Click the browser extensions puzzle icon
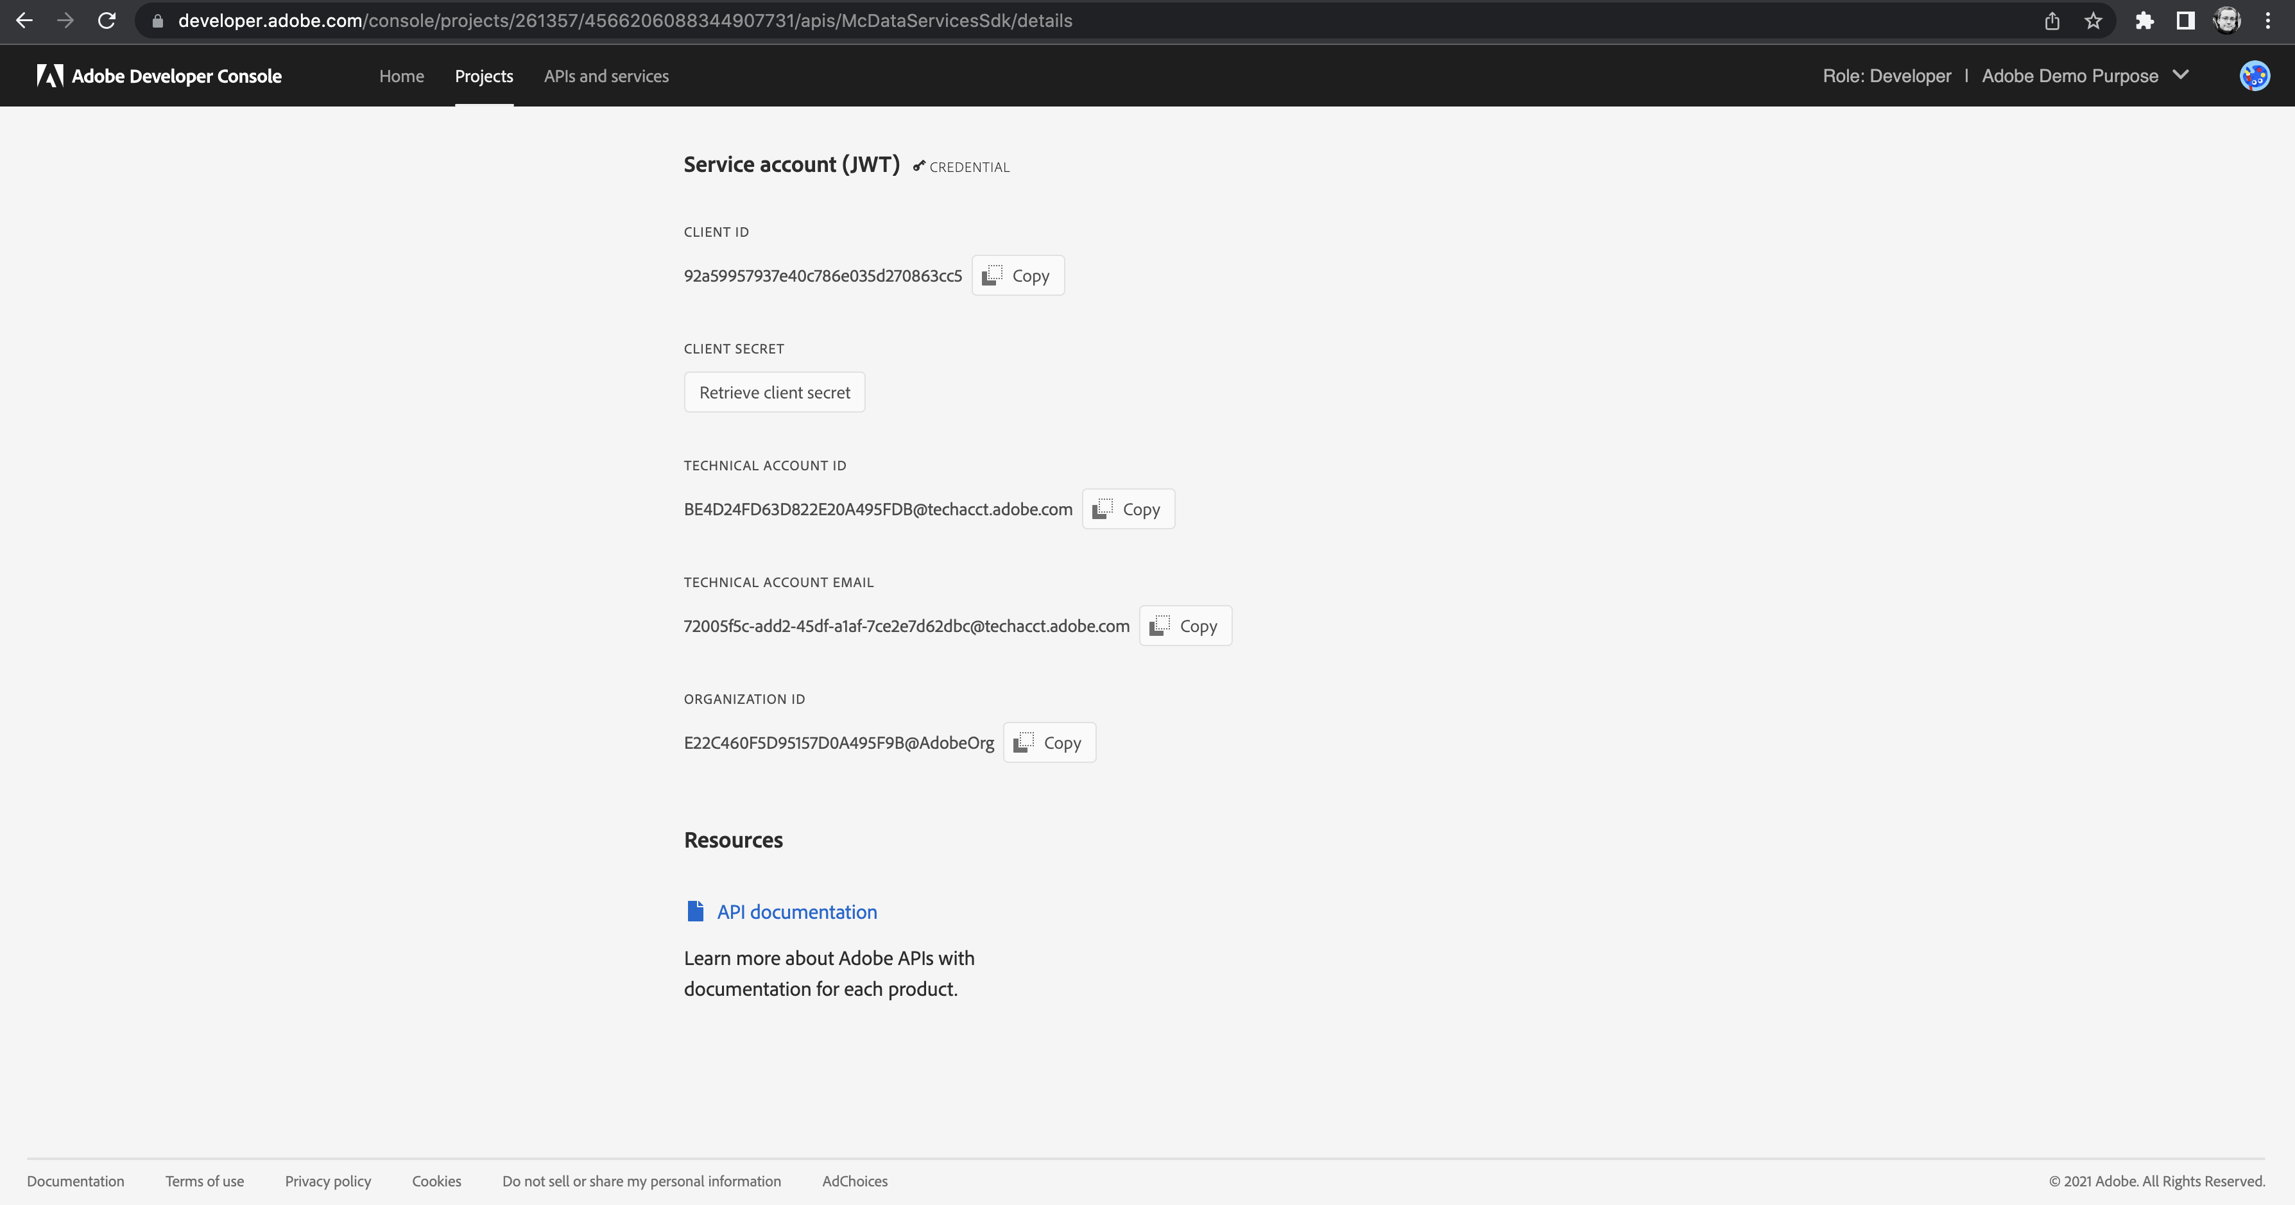 (x=2145, y=20)
